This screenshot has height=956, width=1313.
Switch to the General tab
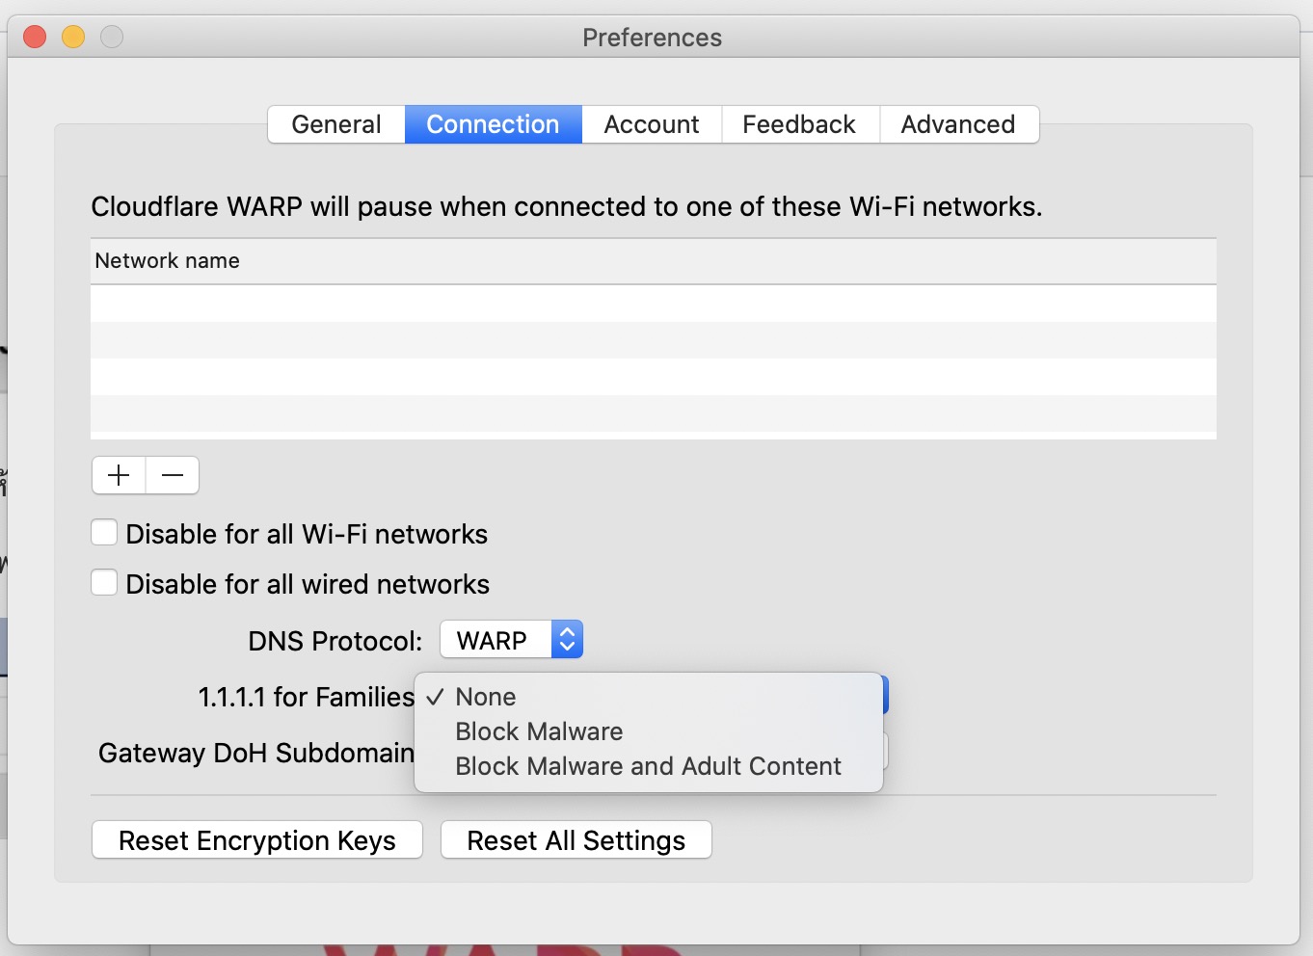tap(336, 124)
